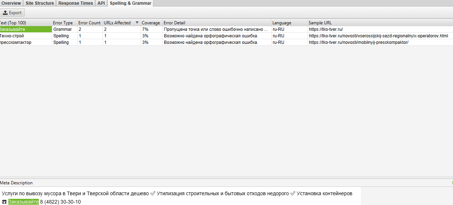
Task: Click the export upload icon
Action: point(5,13)
